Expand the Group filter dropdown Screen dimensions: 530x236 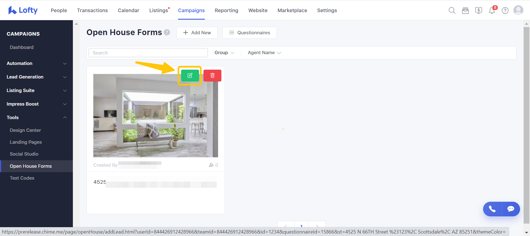pyautogui.click(x=224, y=53)
